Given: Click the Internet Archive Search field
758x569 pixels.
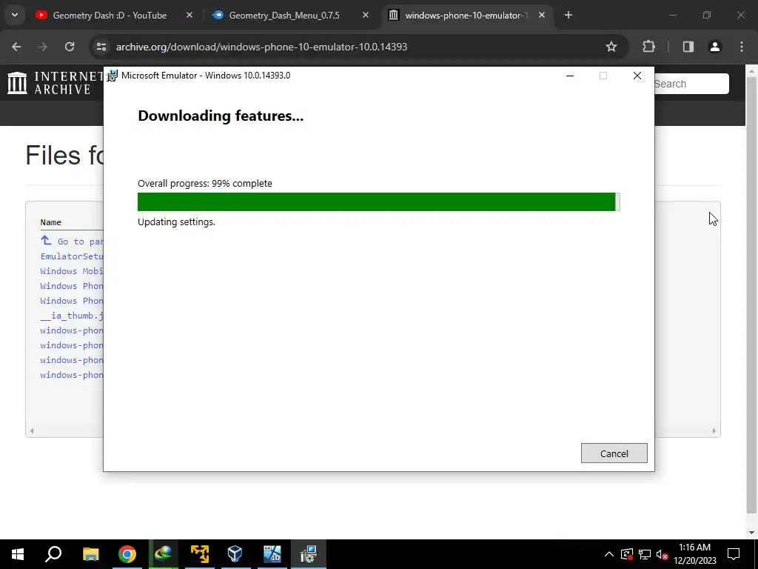Looking at the screenshot, I should click(691, 84).
